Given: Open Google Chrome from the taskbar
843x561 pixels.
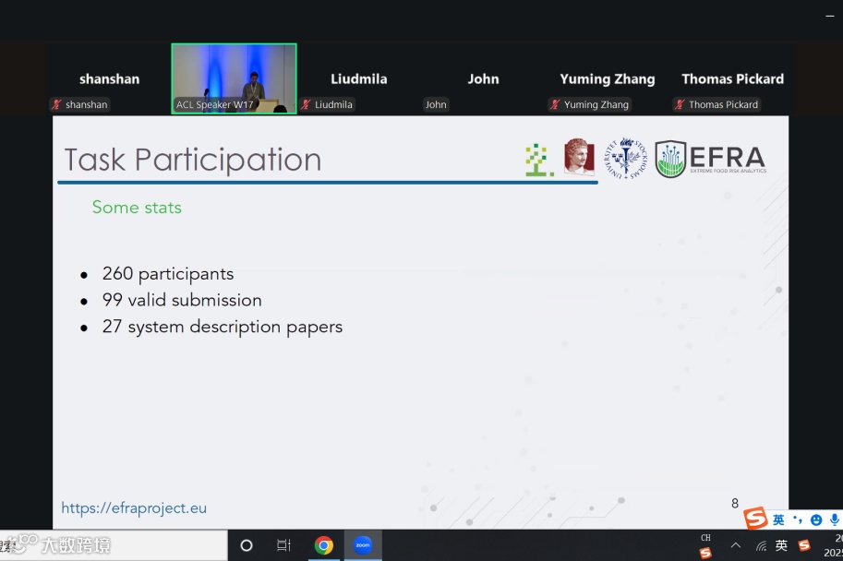Looking at the screenshot, I should pyautogui.click(x=324, y=545).
